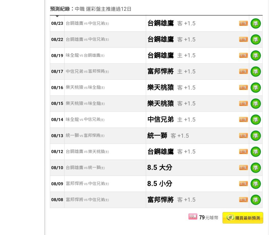Select the 08/16 pick 樂天桃猿 客 +1.5
This screenshot has height=235, width=277.
171,88
